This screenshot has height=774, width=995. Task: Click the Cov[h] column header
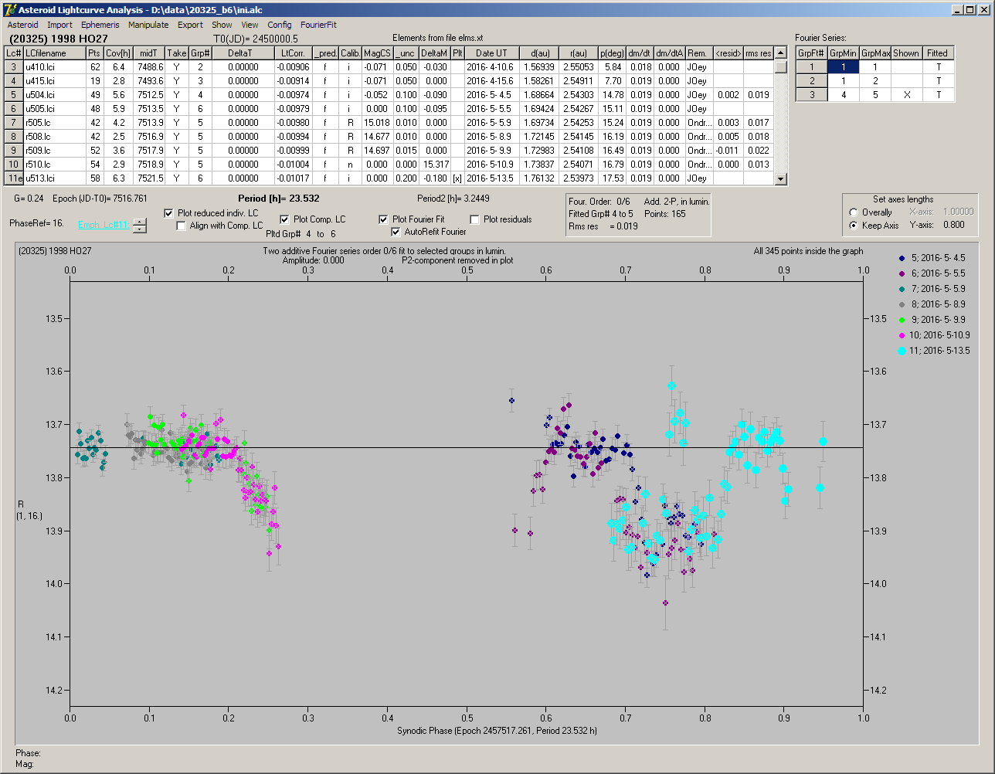[x=118, y=53]
